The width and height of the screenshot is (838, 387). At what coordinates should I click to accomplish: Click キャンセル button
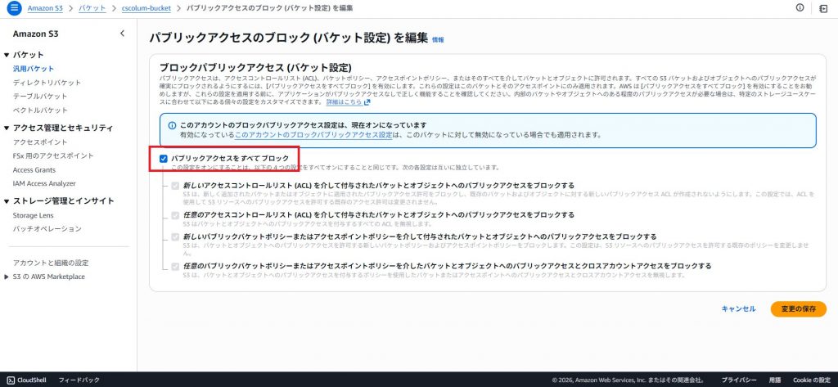click(738, 309)
